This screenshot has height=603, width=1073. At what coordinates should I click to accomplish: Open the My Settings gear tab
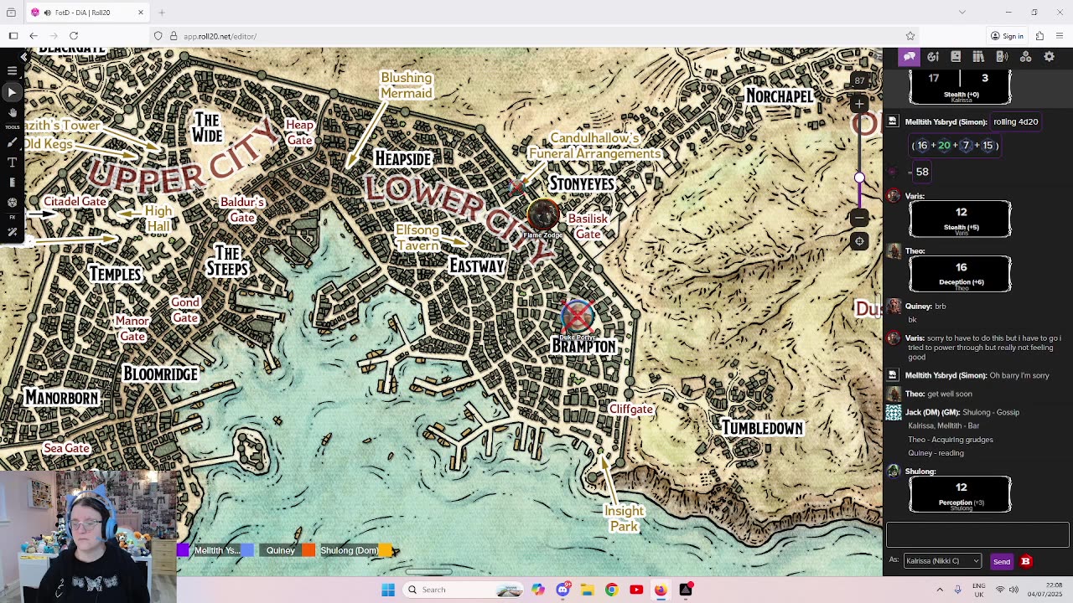pyautogui.click(x=1049, y=56)
